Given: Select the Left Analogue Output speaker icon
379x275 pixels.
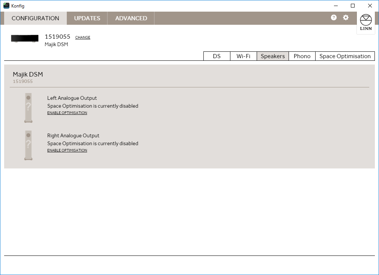Looking at the screenshot, I should pyautogui.click(x=28, y=108).
